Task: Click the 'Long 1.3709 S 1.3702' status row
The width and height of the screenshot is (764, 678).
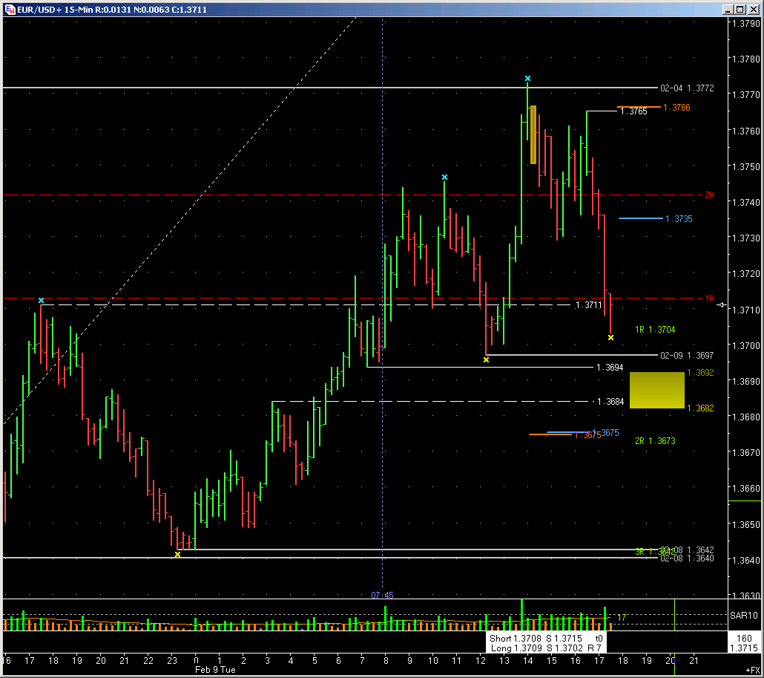Action: [x=546, y=648]
